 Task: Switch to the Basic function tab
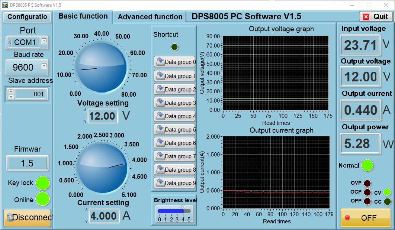[83, 16]
